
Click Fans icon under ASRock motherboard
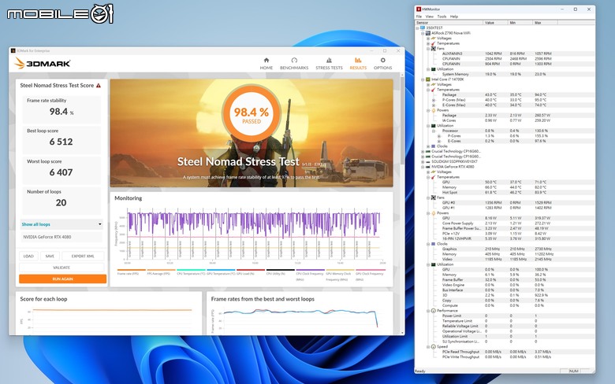(x=434, y=49)
